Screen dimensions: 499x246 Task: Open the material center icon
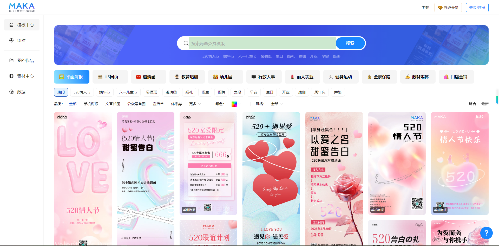tap(11, 76)
